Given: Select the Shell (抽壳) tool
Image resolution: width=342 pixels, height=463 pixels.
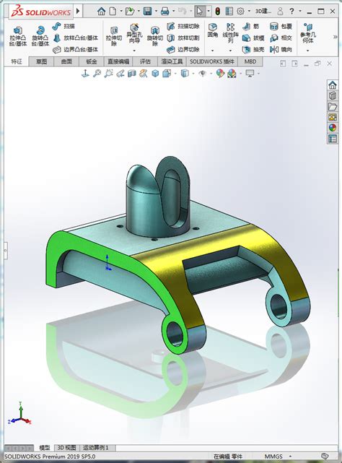Looking at the screenshot, I should pyautogui.click(x=253, y=49).
